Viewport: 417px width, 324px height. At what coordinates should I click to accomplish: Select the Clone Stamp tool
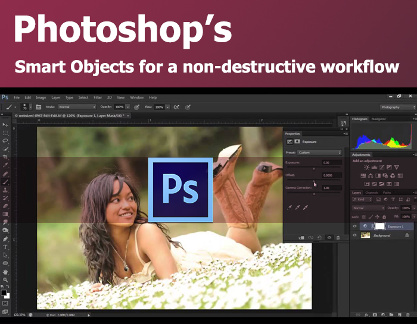[5, 190]
